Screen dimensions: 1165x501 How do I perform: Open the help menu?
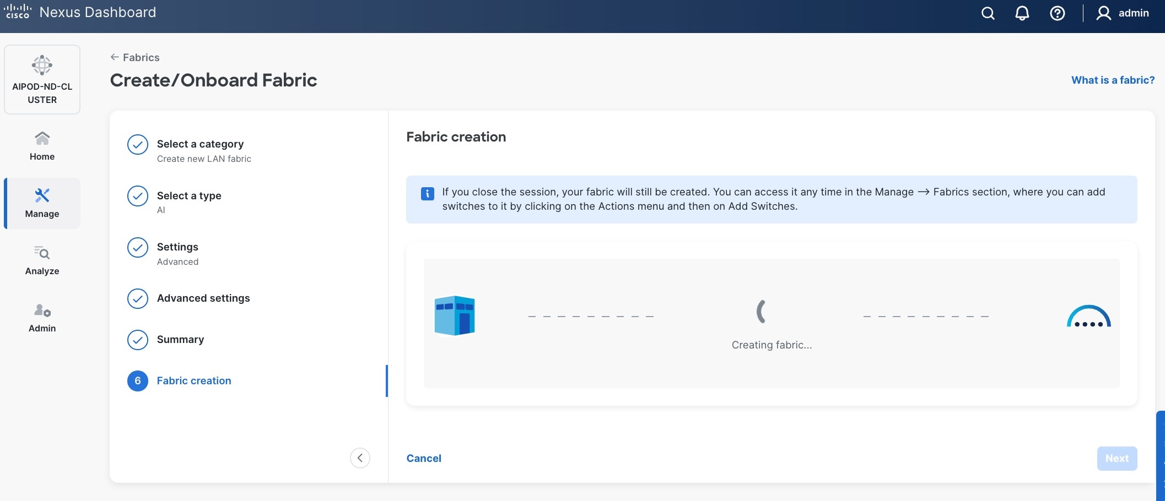(x=1058, y=13)
